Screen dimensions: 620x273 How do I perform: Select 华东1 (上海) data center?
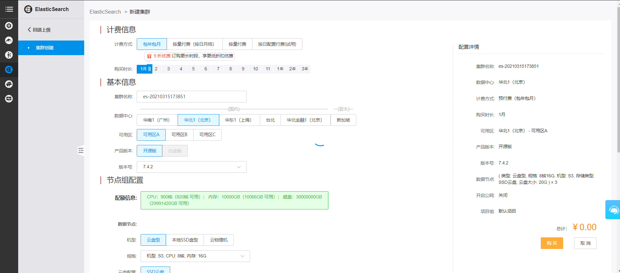(x=239, y=120)
